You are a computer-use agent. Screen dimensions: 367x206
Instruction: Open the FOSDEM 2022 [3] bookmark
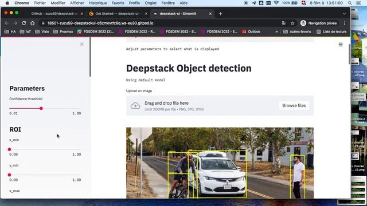point(96,31)
